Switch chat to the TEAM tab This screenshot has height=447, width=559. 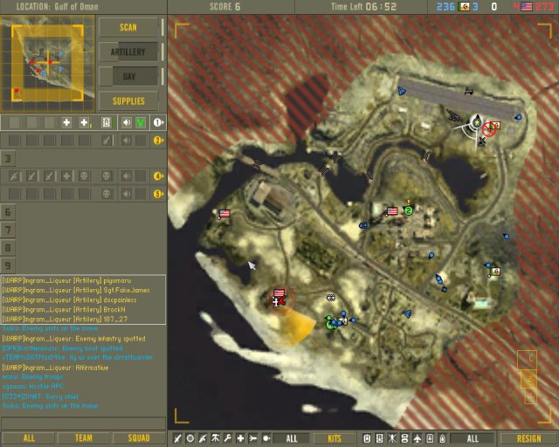pos(84,438)
